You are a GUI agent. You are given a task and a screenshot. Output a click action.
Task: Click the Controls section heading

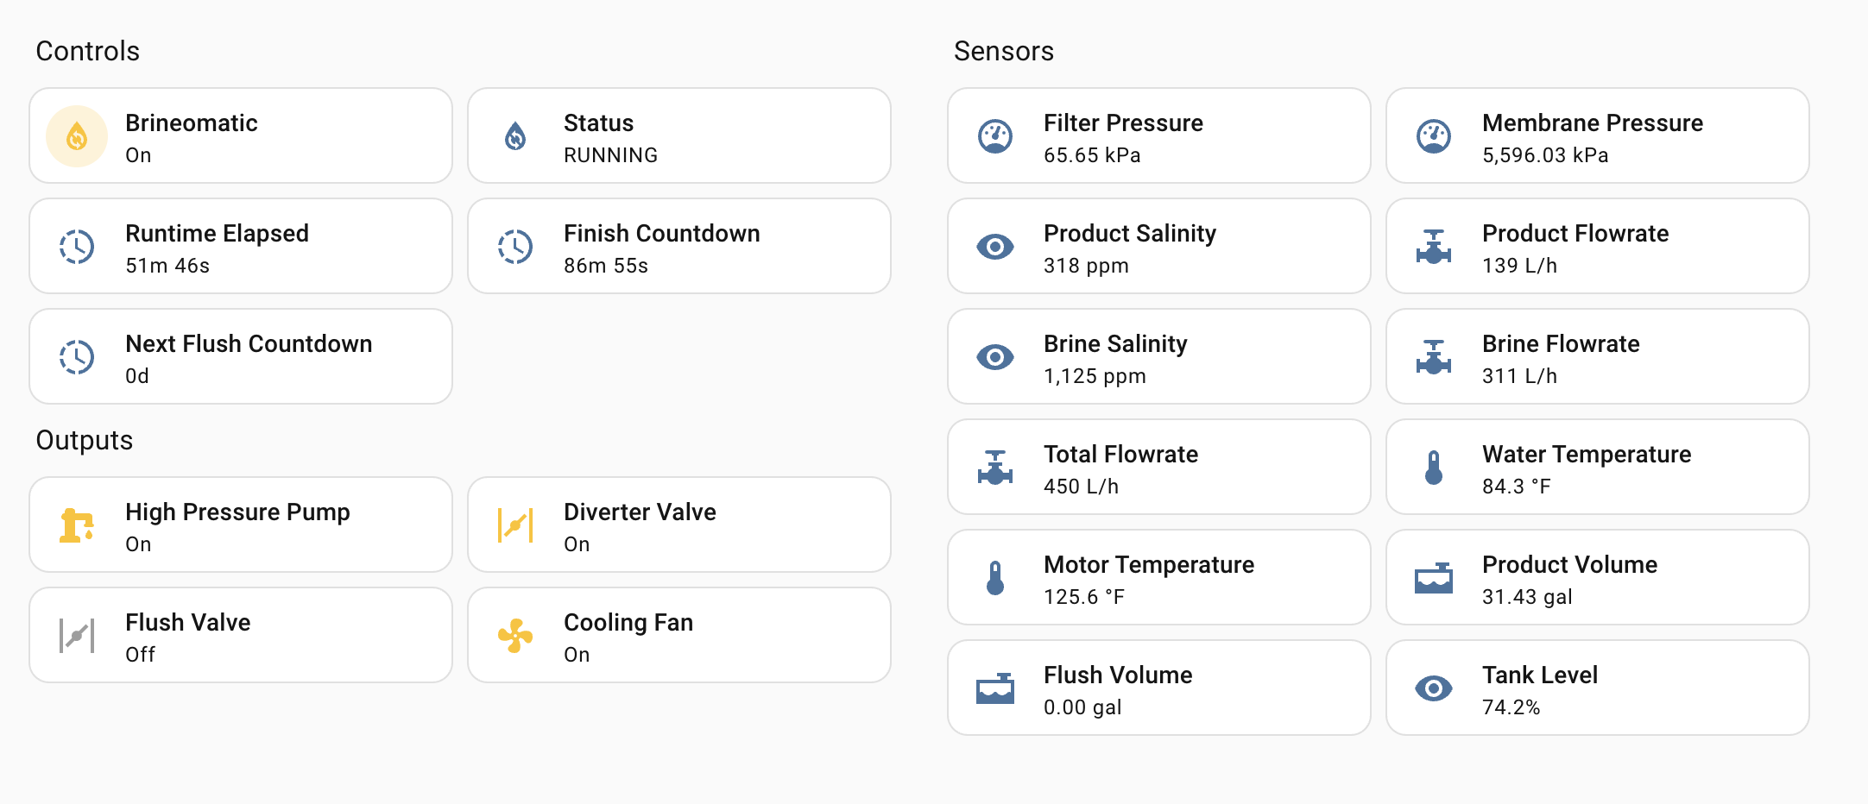pyautogui.click(x=87, y=50)
